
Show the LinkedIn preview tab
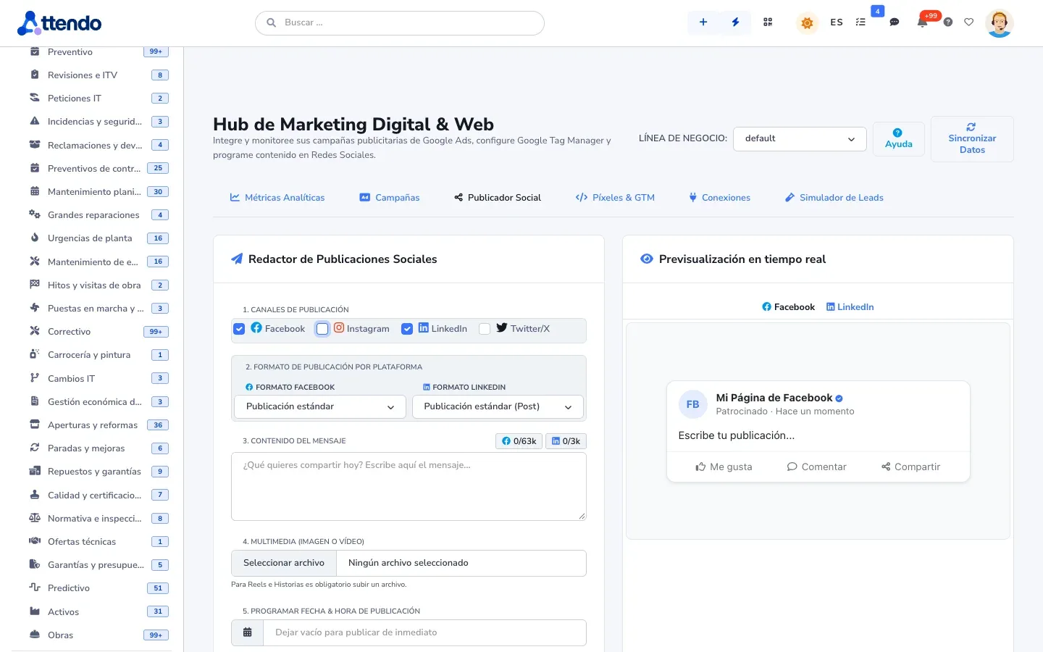[x=850, y=307]
